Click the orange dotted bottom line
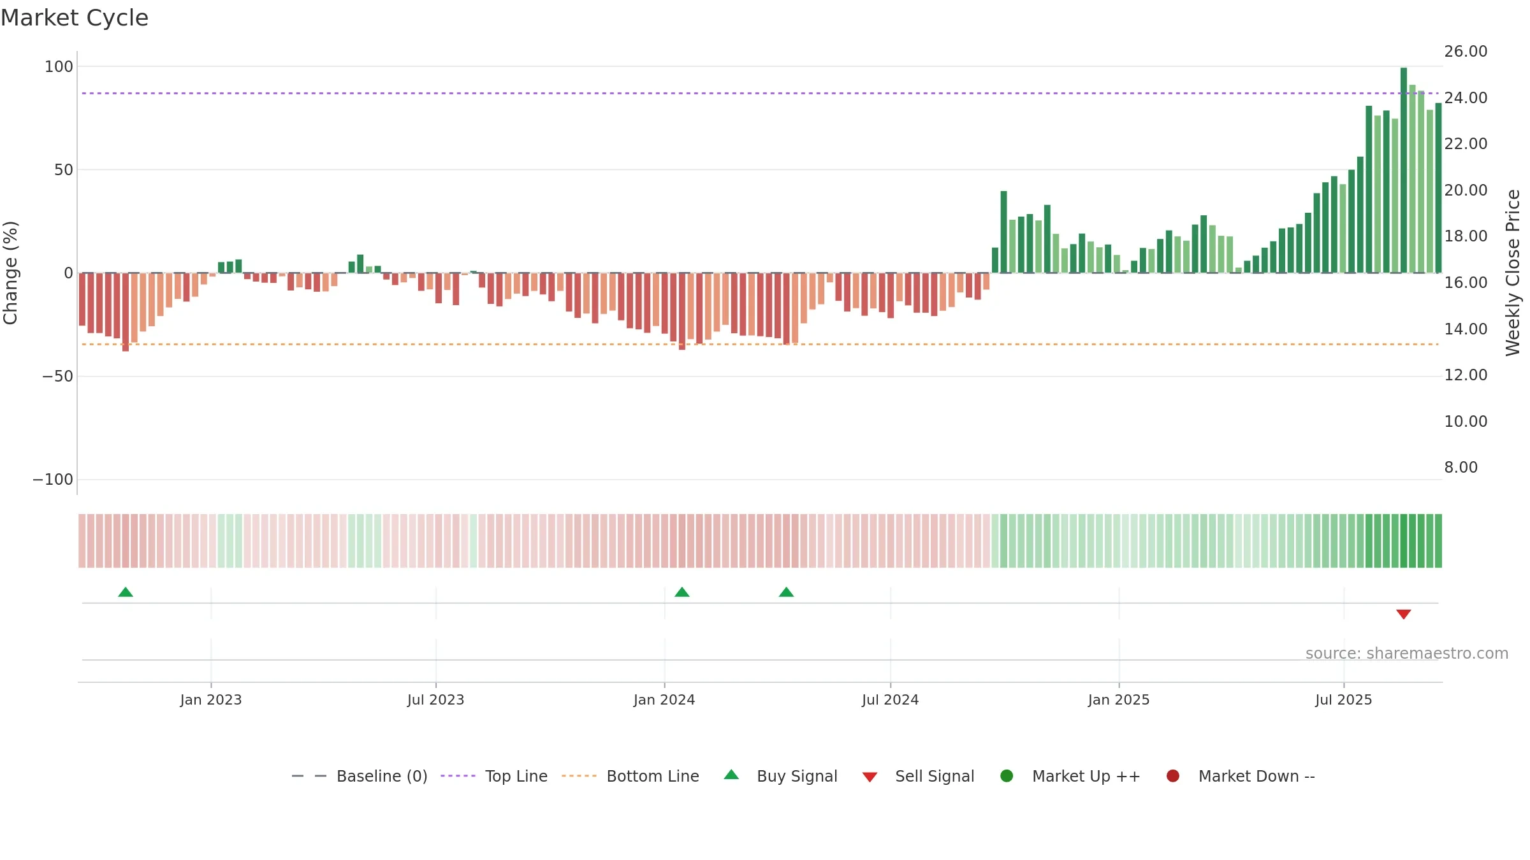The image size is (1530, 860). click(760, 344)
